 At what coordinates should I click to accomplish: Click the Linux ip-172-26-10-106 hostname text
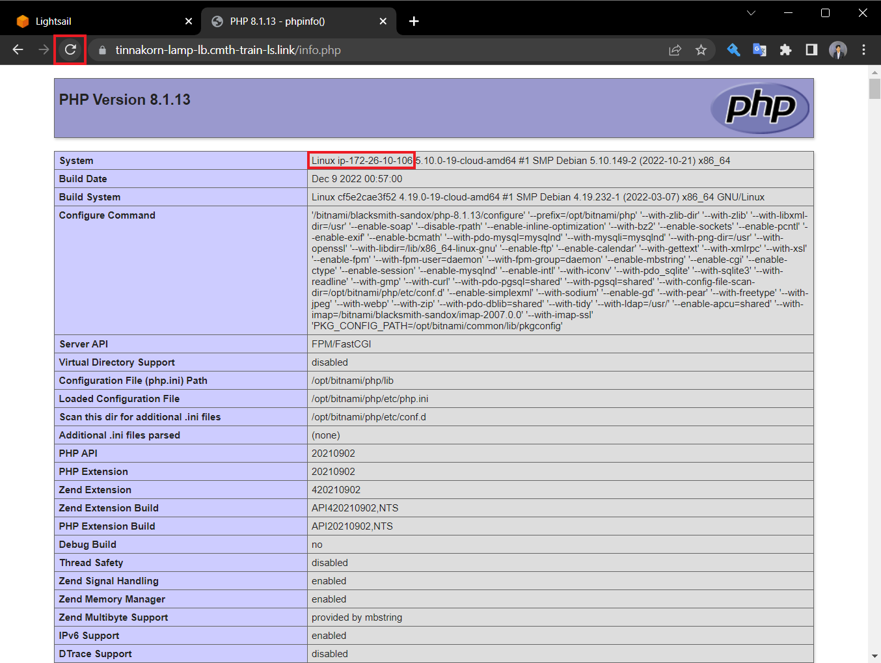click(x=362, y=161)
